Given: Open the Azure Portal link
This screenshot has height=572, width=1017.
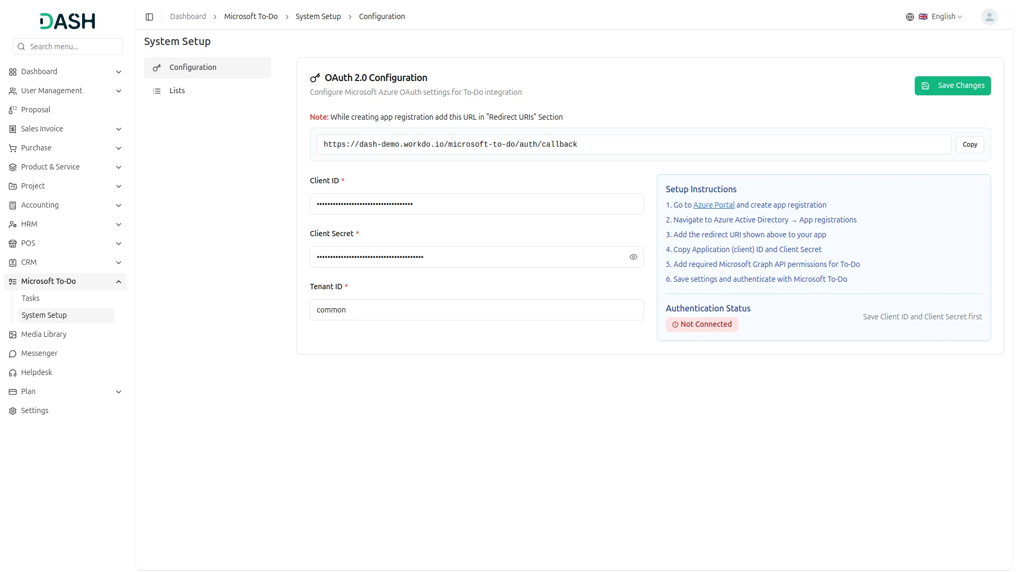Looking at the screenshot, I should [713, 205].
